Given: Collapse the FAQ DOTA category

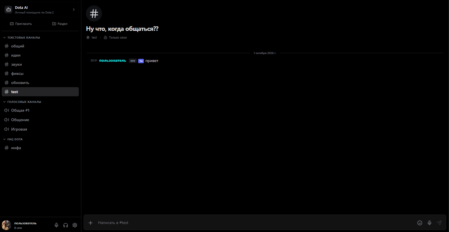Looking at the screenshot, I should (13, 139).
